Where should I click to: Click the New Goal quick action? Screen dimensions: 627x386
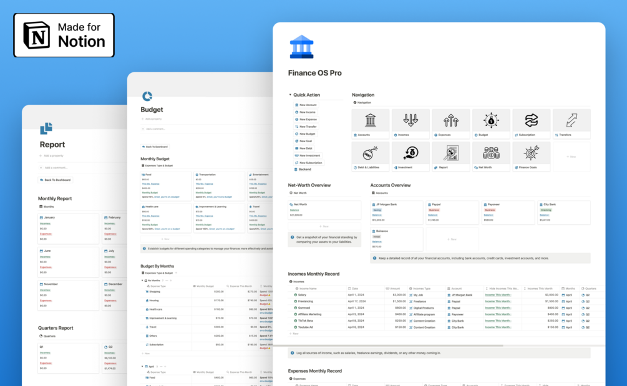click(303, 141)
